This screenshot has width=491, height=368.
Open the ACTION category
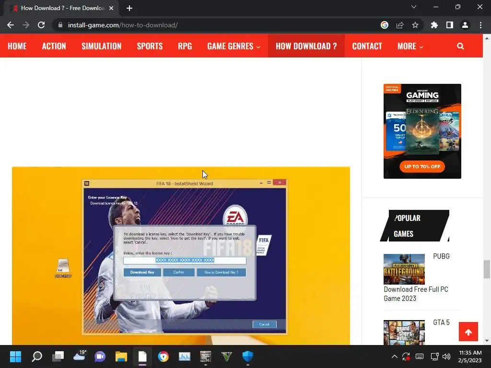54,46
